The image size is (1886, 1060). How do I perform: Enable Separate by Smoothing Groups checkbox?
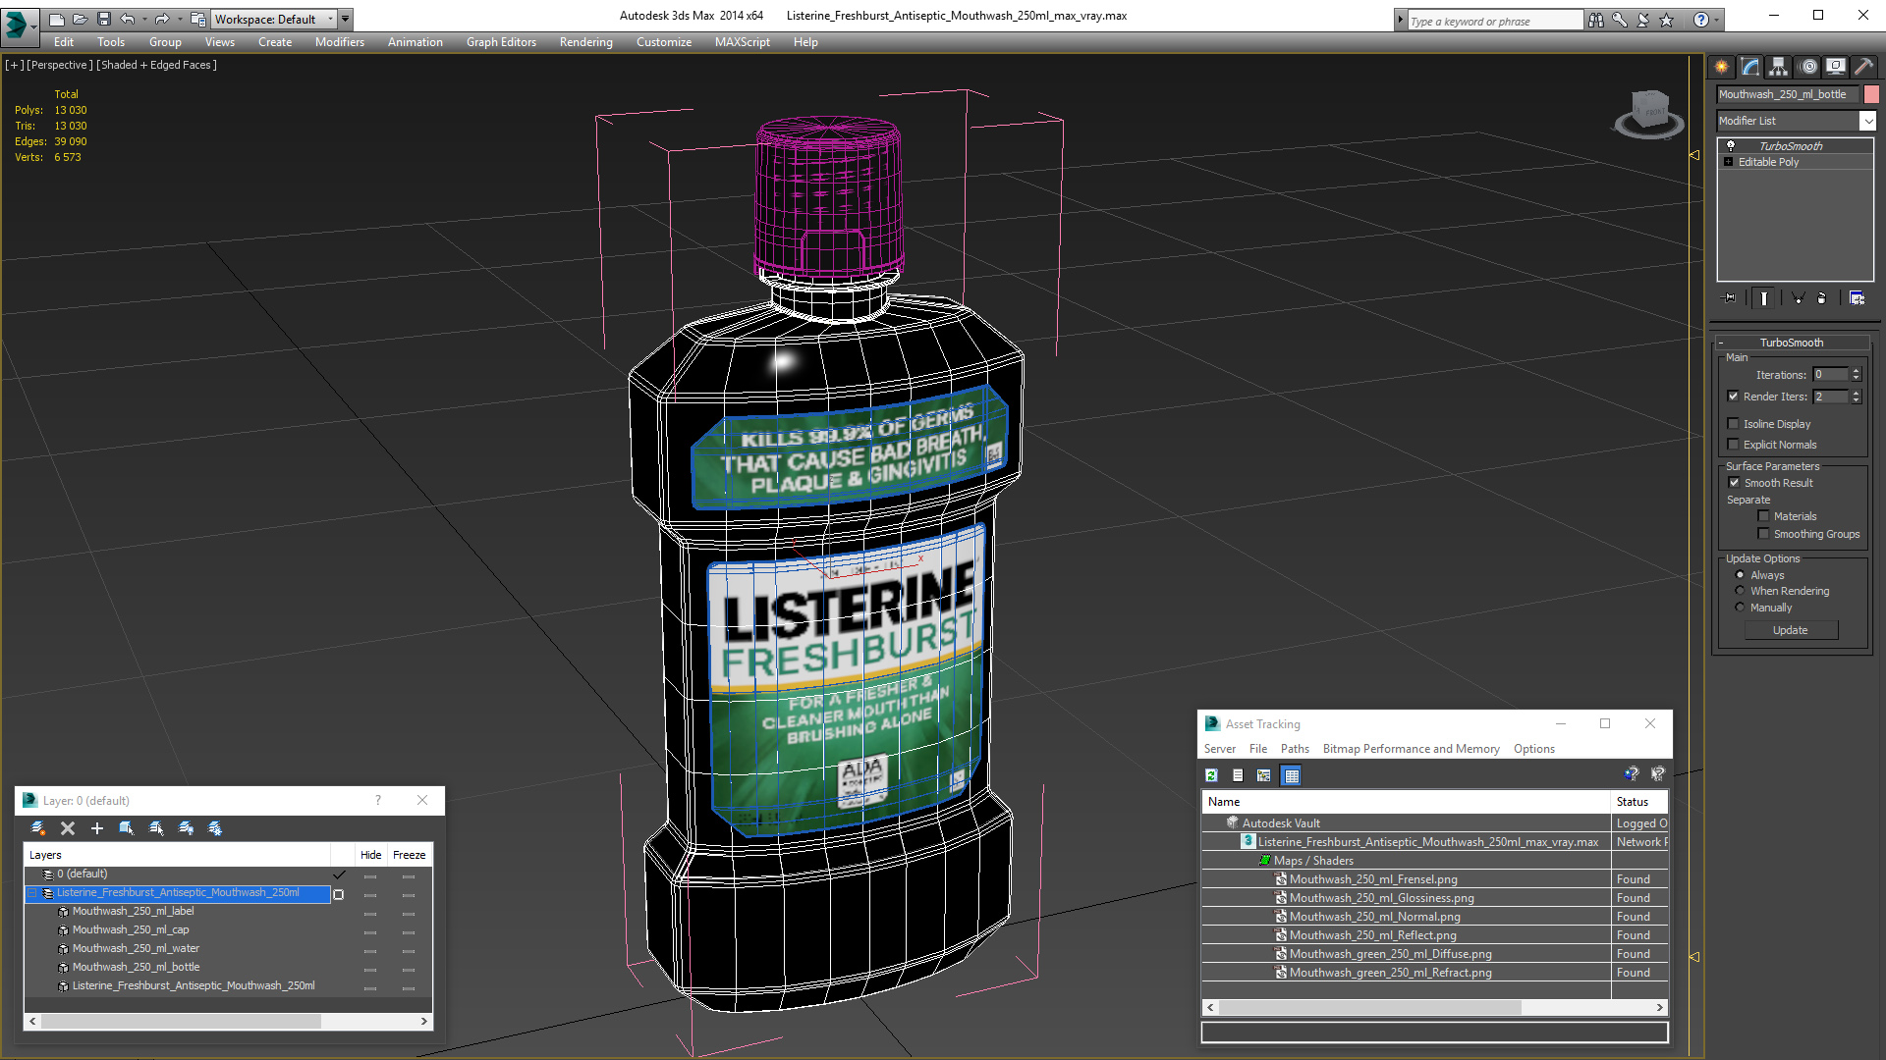1763,534
